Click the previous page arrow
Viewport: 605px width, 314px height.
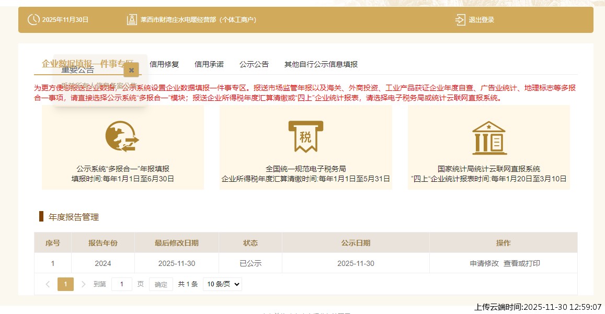tap(47, 284)
